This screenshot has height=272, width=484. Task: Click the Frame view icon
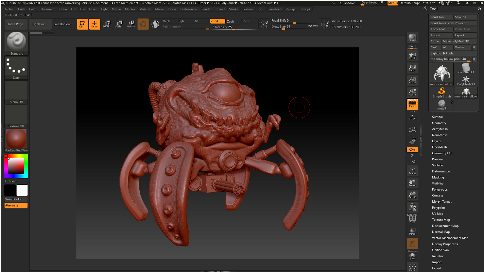point(412,171)
